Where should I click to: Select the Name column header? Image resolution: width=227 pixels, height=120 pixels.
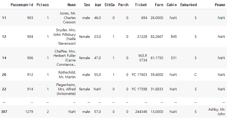[72, 5]
